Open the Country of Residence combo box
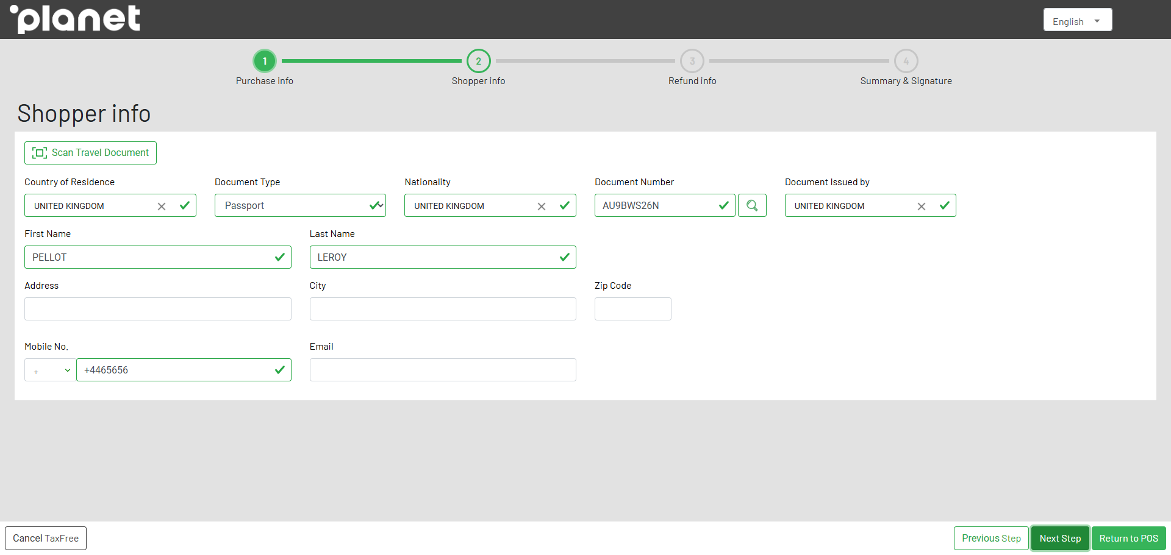The width and height of the screenshot is (1171, 555). coord(91,206)
